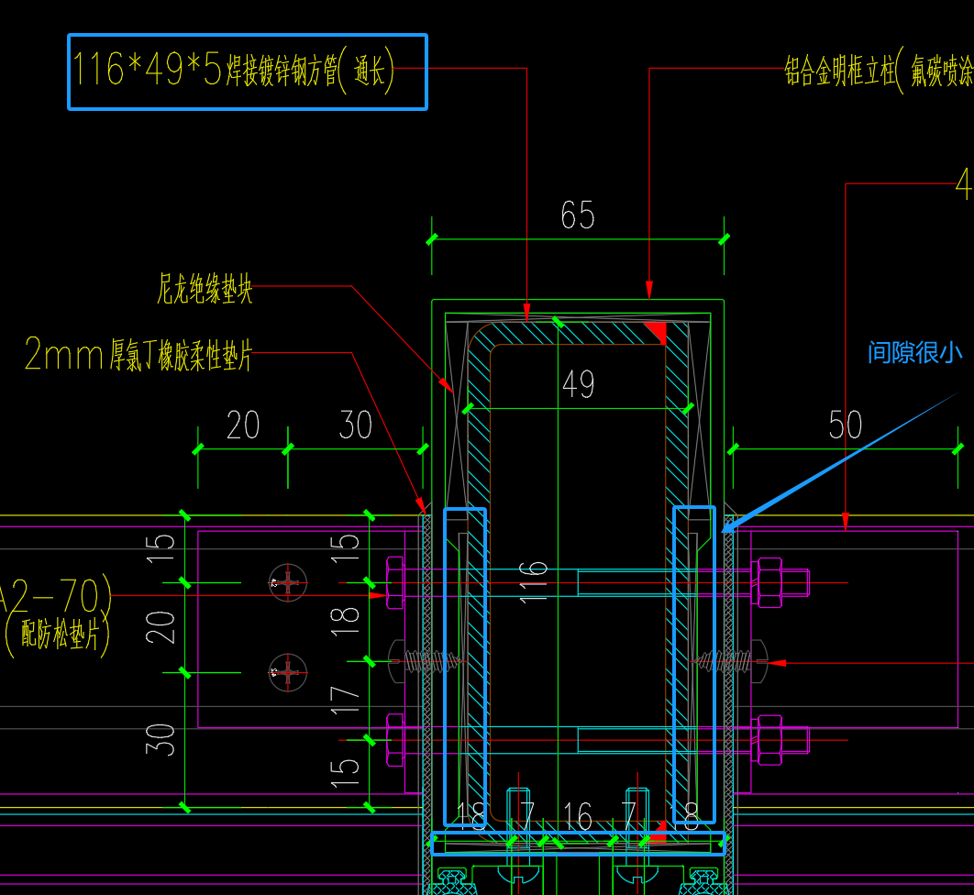The height and width of the screenshot is (895, 974).
Task: Select the lower left bolt head
Action: click(x=394, y=739)
